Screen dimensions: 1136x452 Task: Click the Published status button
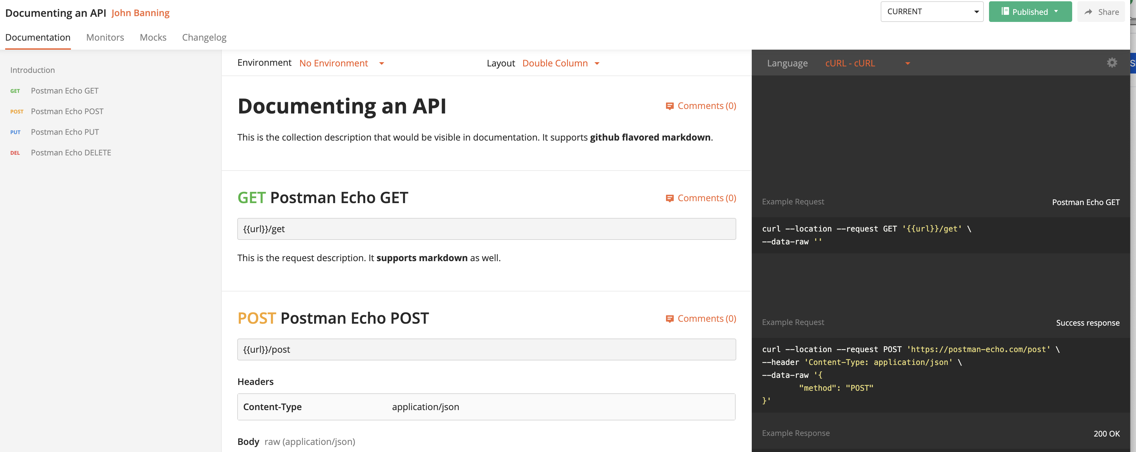click(1030, 12)
